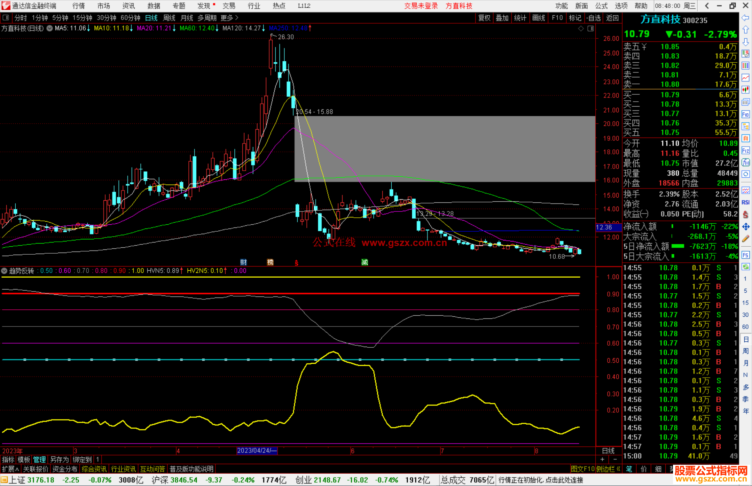The image size is (752, 486).
Task: Open the 公式 menu
Action: (601, 6)
